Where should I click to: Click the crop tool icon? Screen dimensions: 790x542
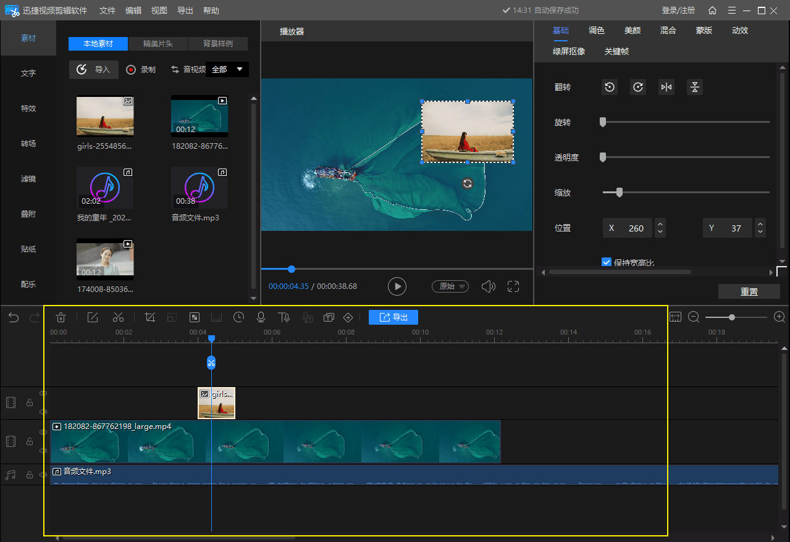149,317
